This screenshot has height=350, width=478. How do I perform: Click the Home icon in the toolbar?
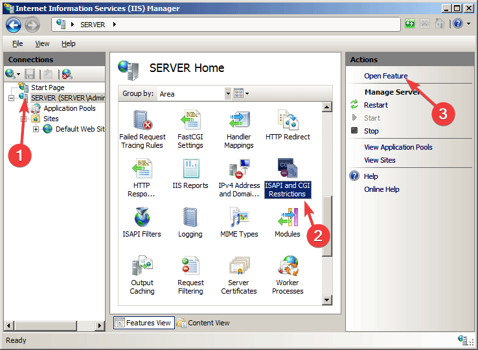[439, 23]
